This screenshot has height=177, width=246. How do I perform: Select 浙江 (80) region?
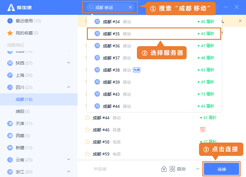point(39,172)
